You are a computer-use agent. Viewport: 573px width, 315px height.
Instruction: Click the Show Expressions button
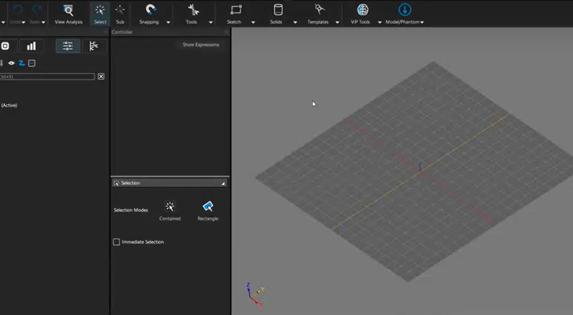coord(201,45)
